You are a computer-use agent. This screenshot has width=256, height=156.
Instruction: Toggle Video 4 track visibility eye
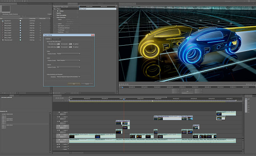[x=57, y=121]
